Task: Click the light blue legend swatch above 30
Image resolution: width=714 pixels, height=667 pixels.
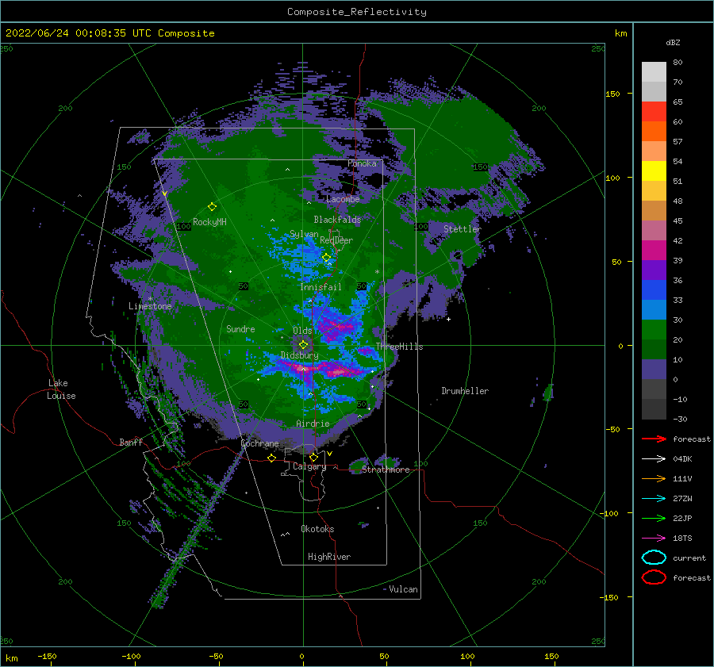Action: tap(654, 309)
